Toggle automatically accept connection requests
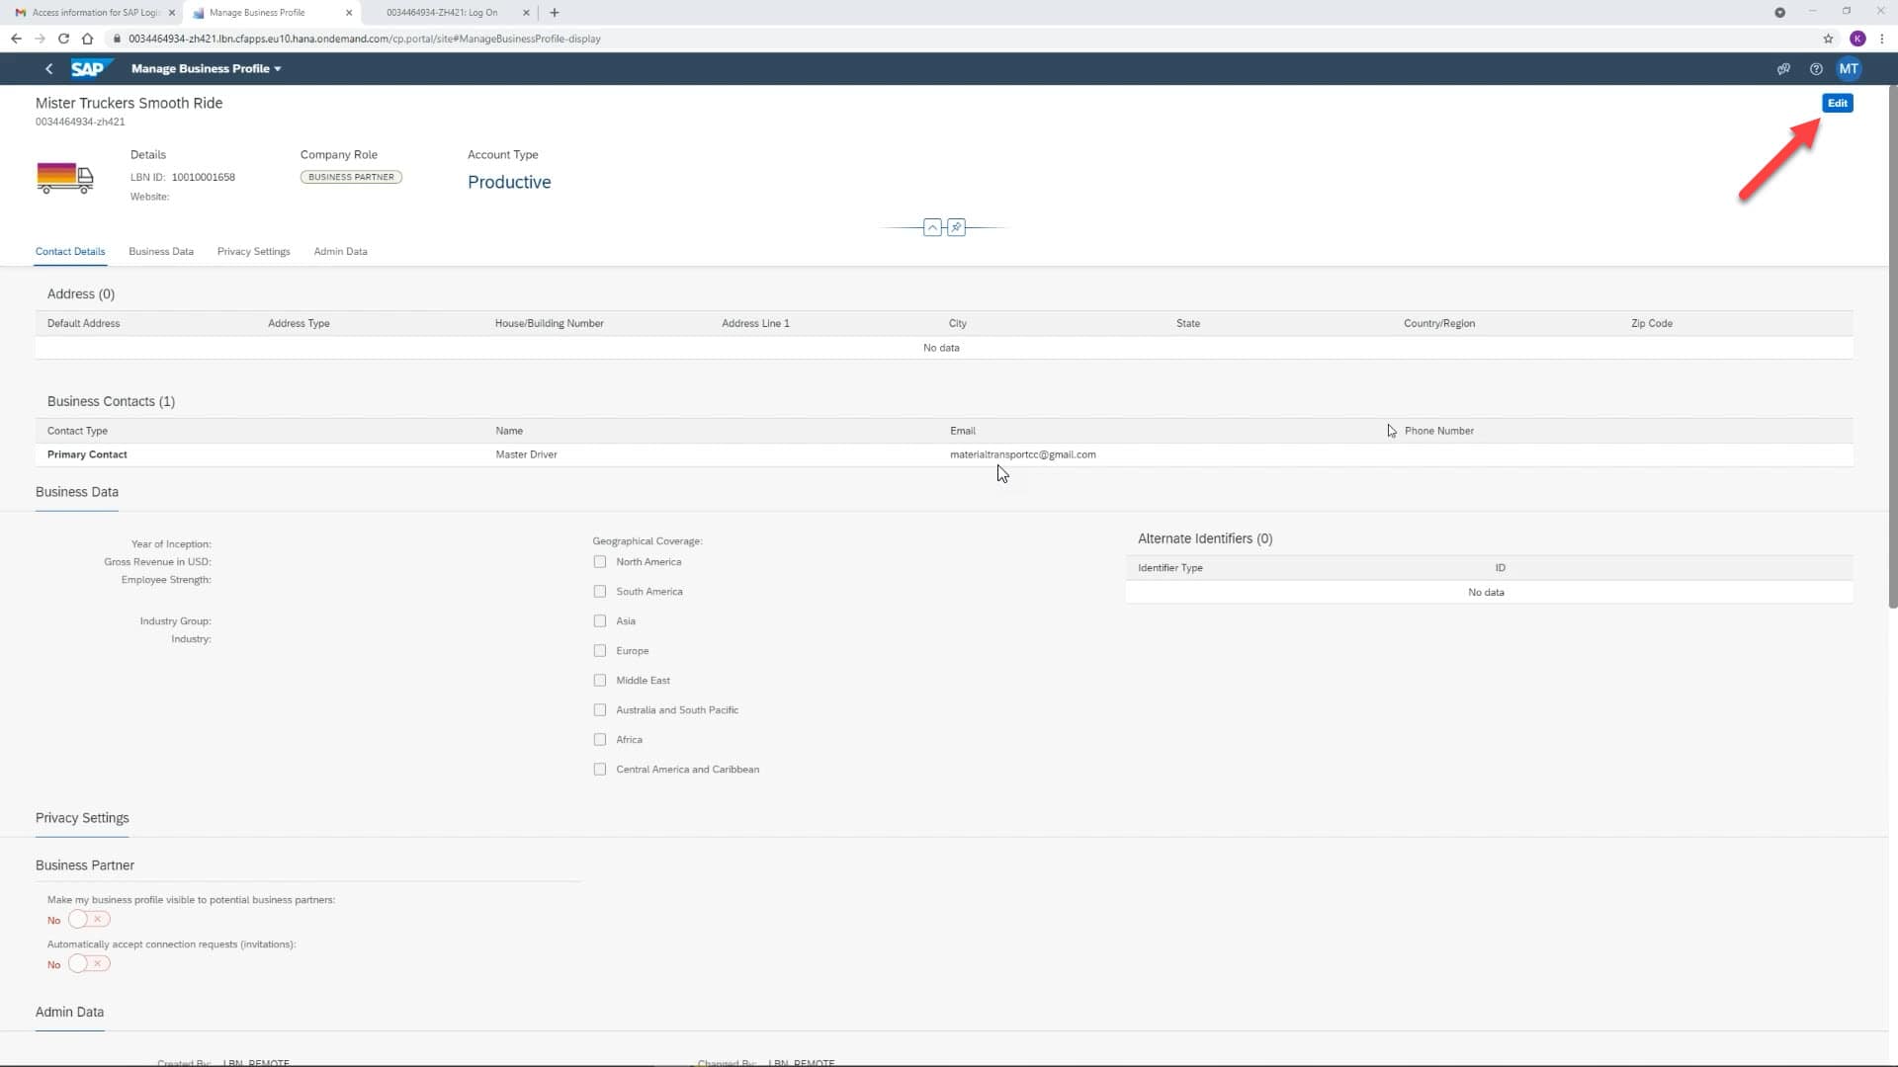1898x1067 pixels. 88,963
